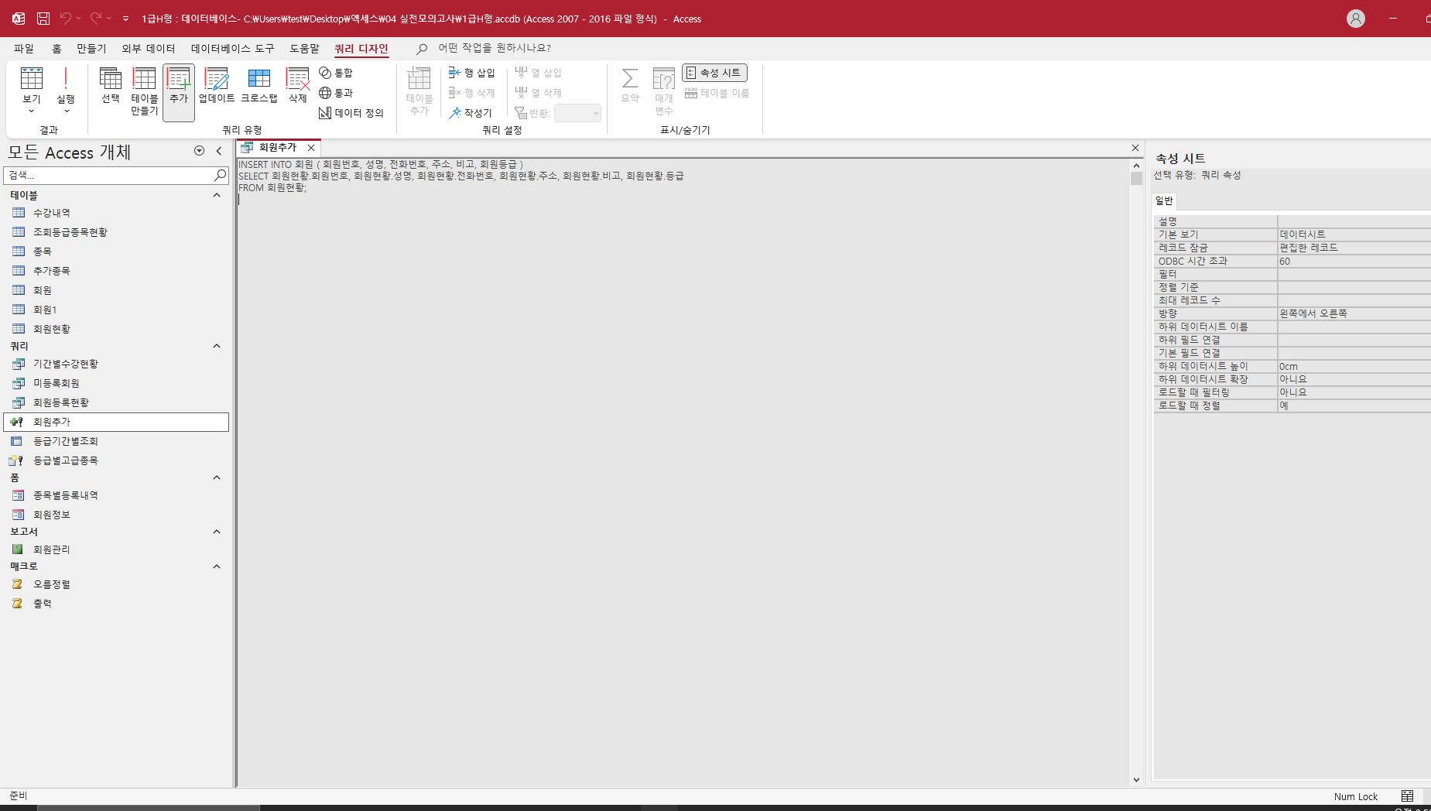1431x811 pixels.
Task: Click the Delete (삭제) query type icon
Action: [298, 85]
